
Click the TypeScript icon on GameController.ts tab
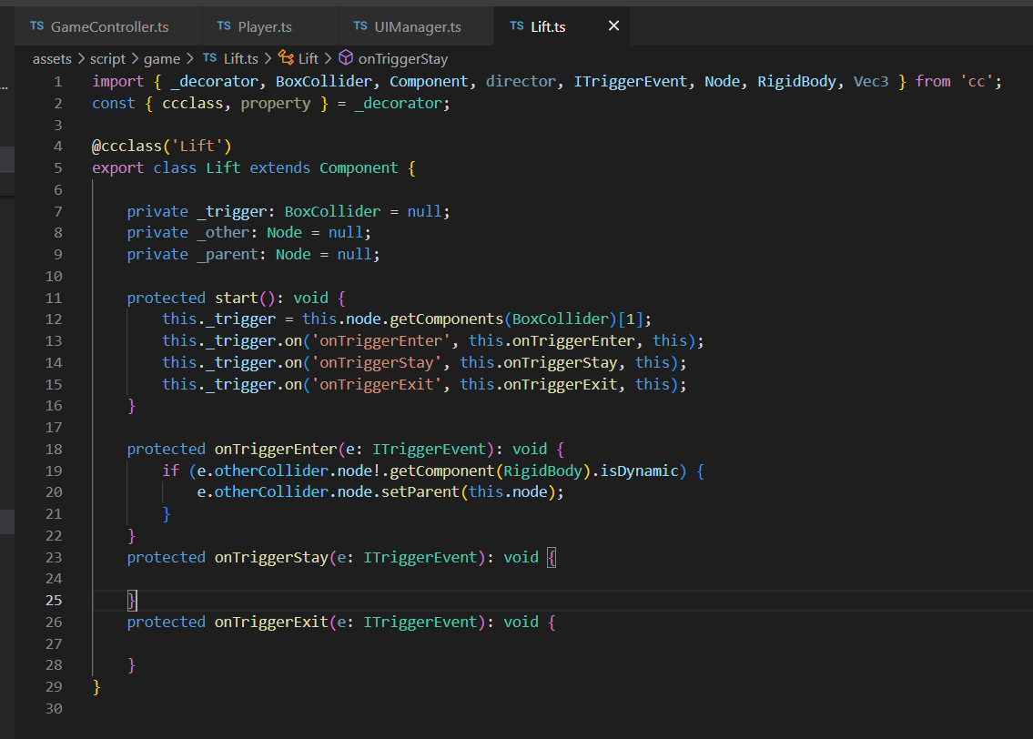tap(37, 25)
